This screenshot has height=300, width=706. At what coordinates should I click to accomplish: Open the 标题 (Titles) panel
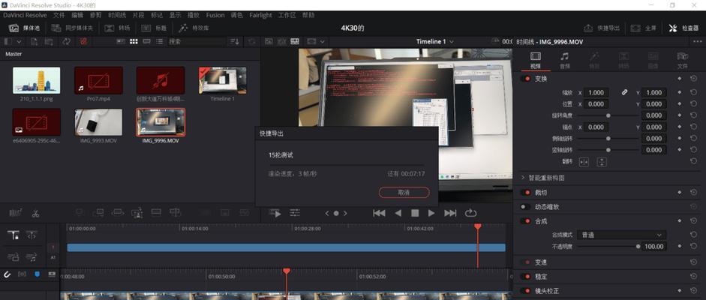[154, 28]
